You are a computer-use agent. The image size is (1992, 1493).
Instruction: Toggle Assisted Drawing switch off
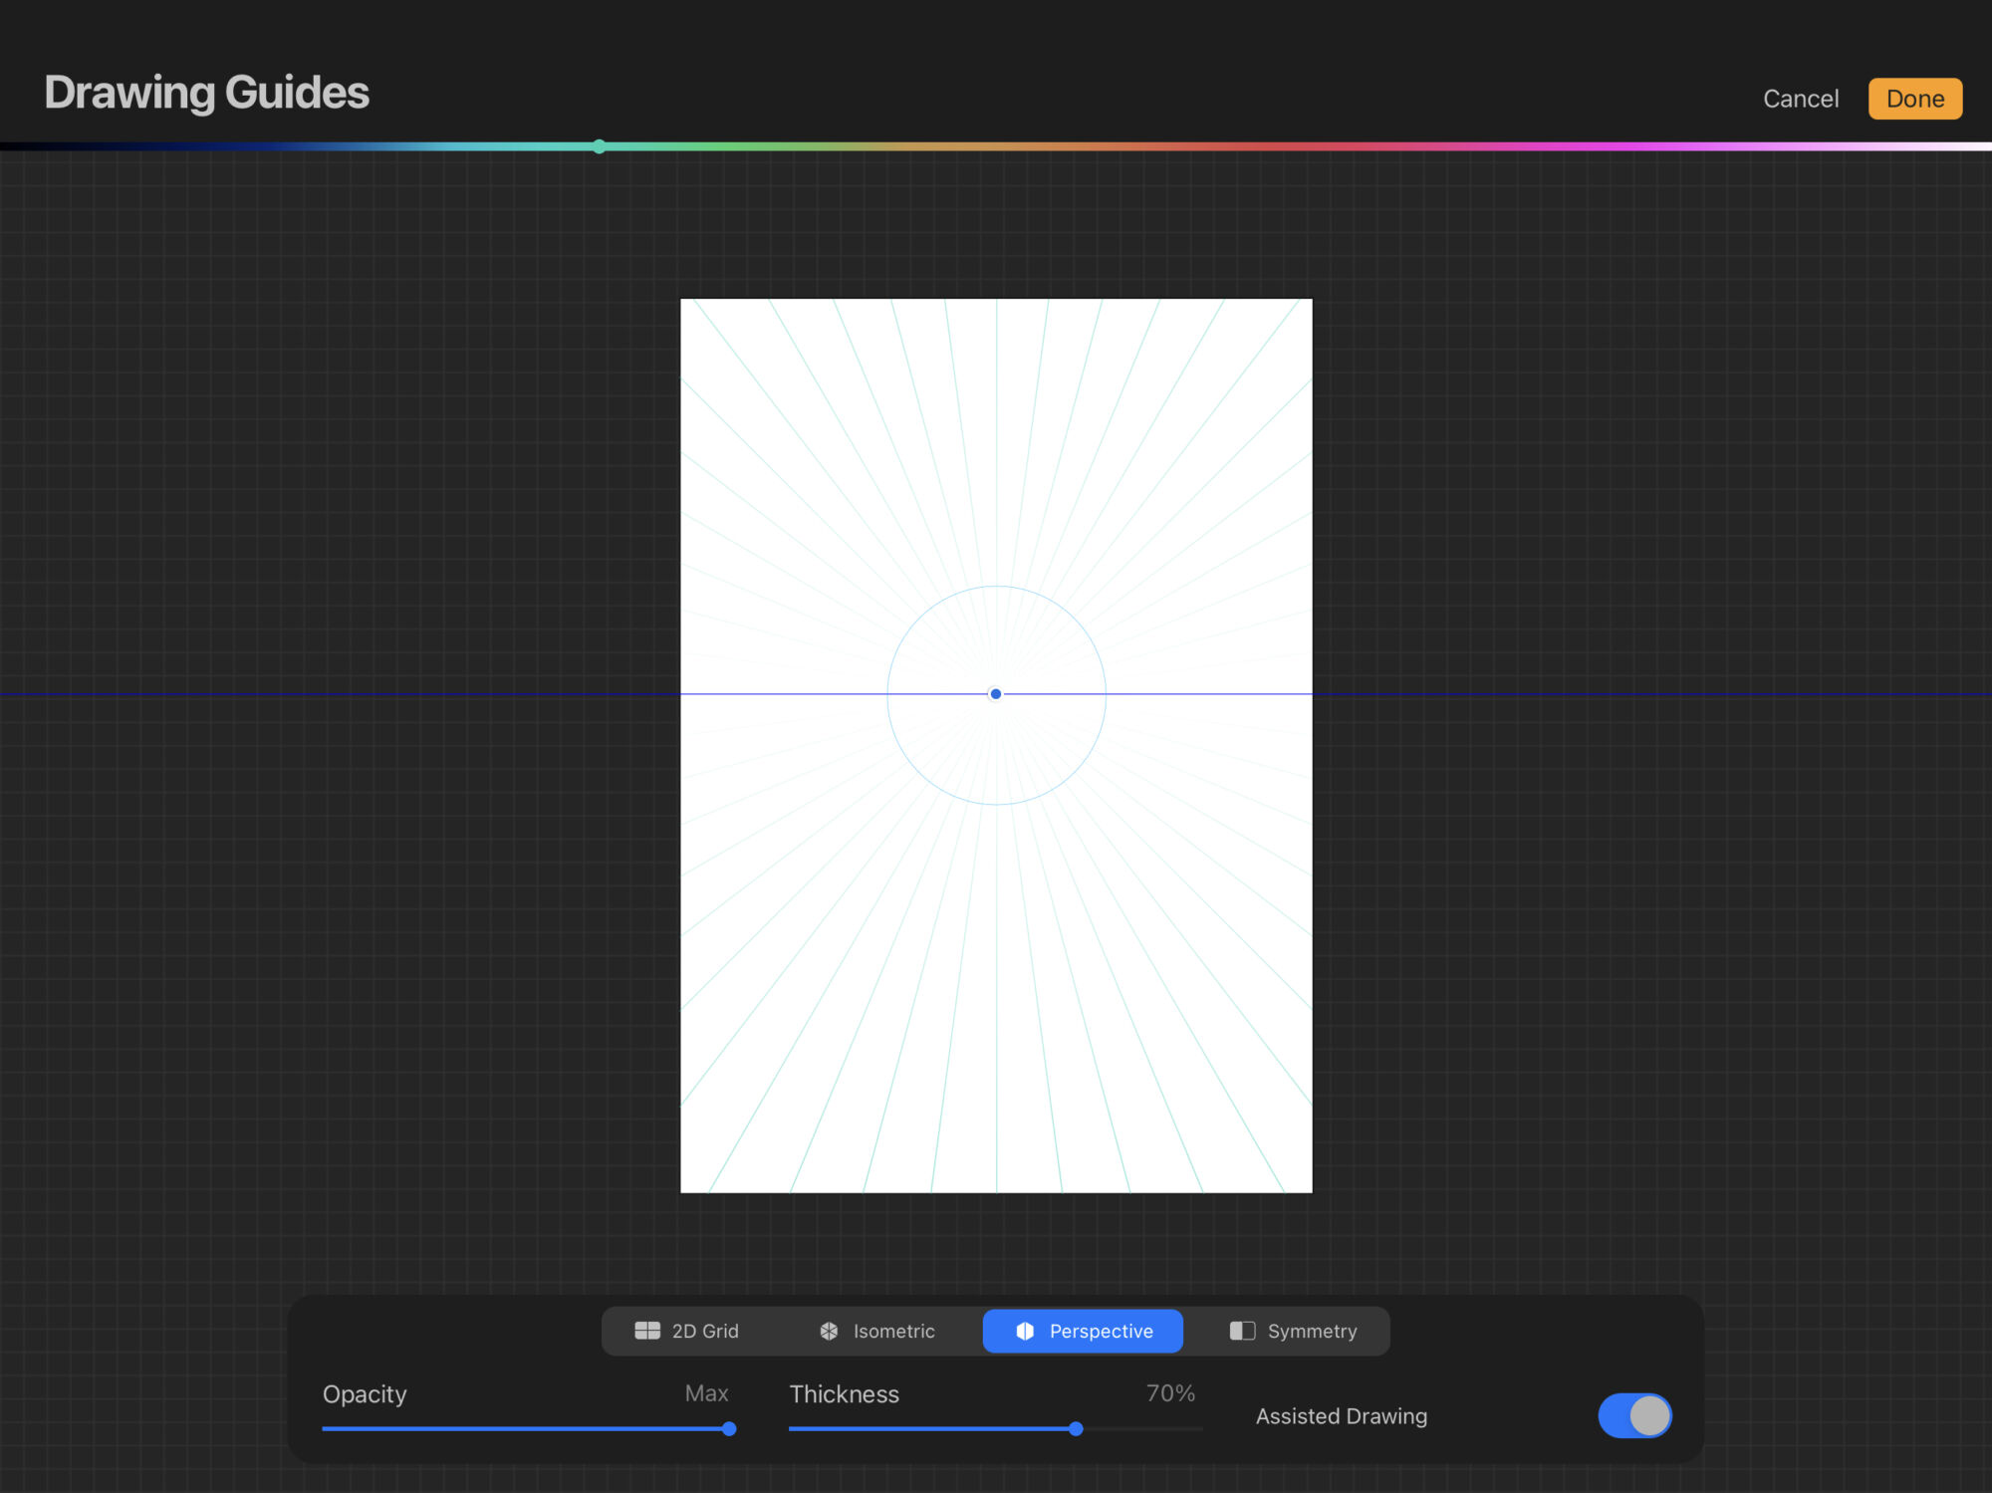click(1634, 1415)
